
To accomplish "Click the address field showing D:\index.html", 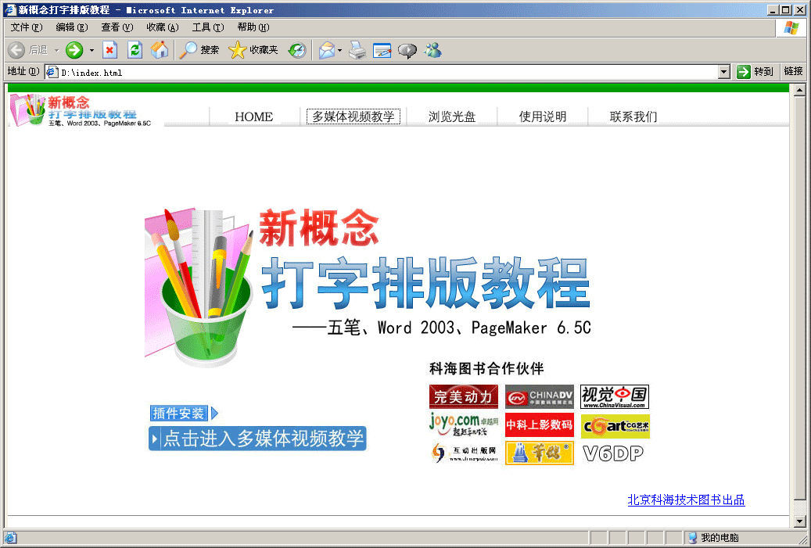I will pyautogui.click(x=388, y=72).
